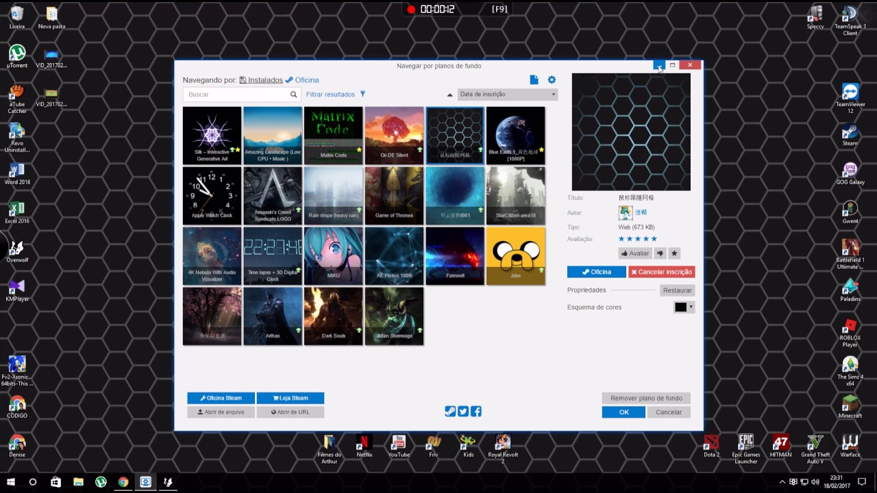Click 'Remover plano de fundo'

pyautogui.click(x=646, y=398)
